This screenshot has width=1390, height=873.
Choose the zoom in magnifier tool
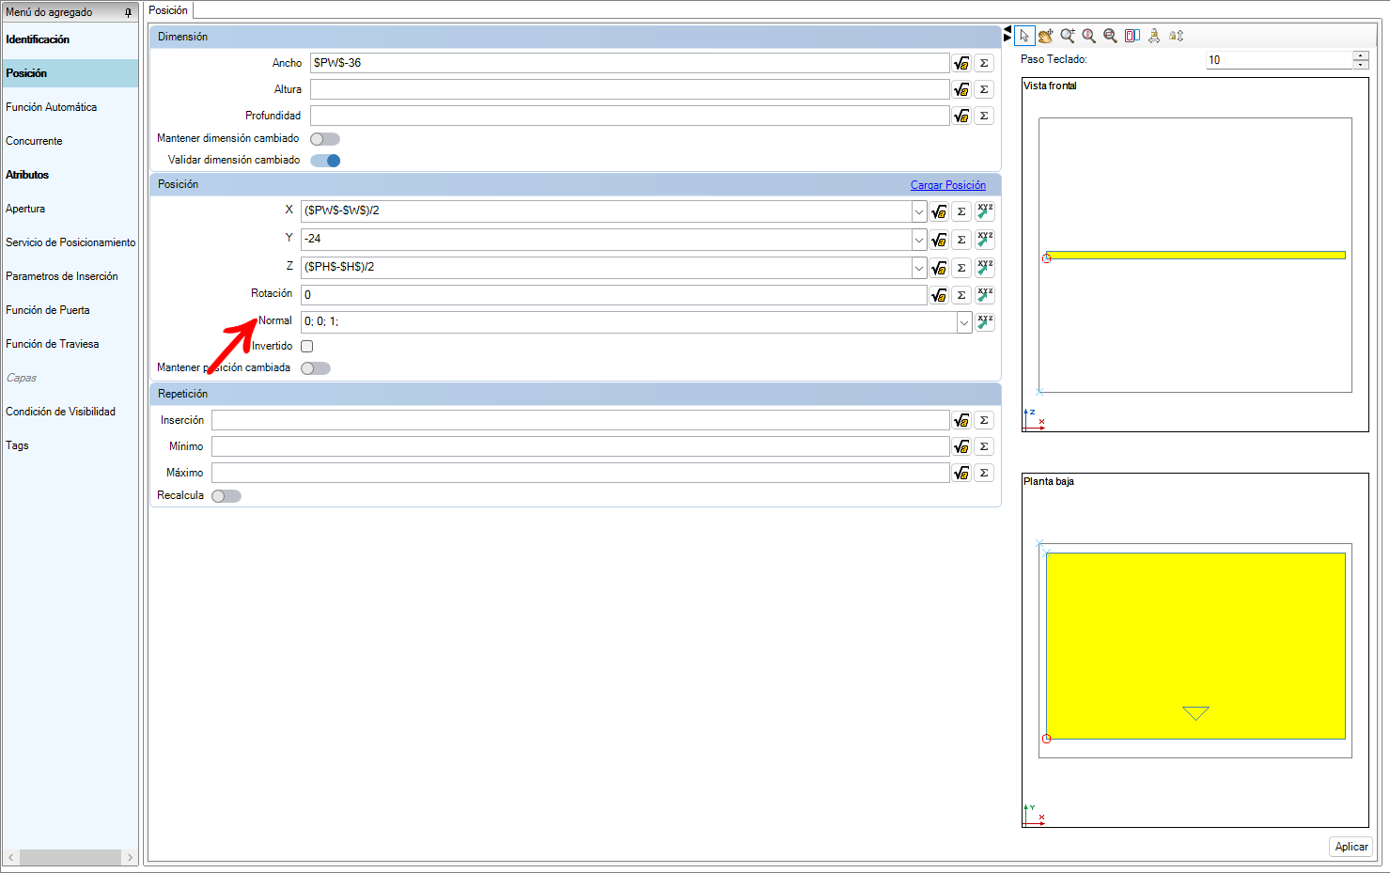1068,36
